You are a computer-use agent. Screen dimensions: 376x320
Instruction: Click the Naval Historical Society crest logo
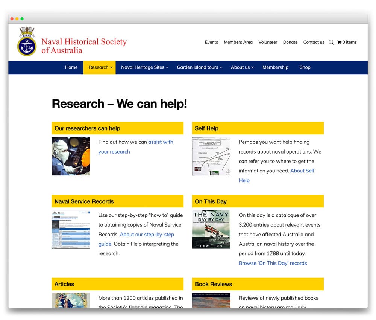click(27, 41)
